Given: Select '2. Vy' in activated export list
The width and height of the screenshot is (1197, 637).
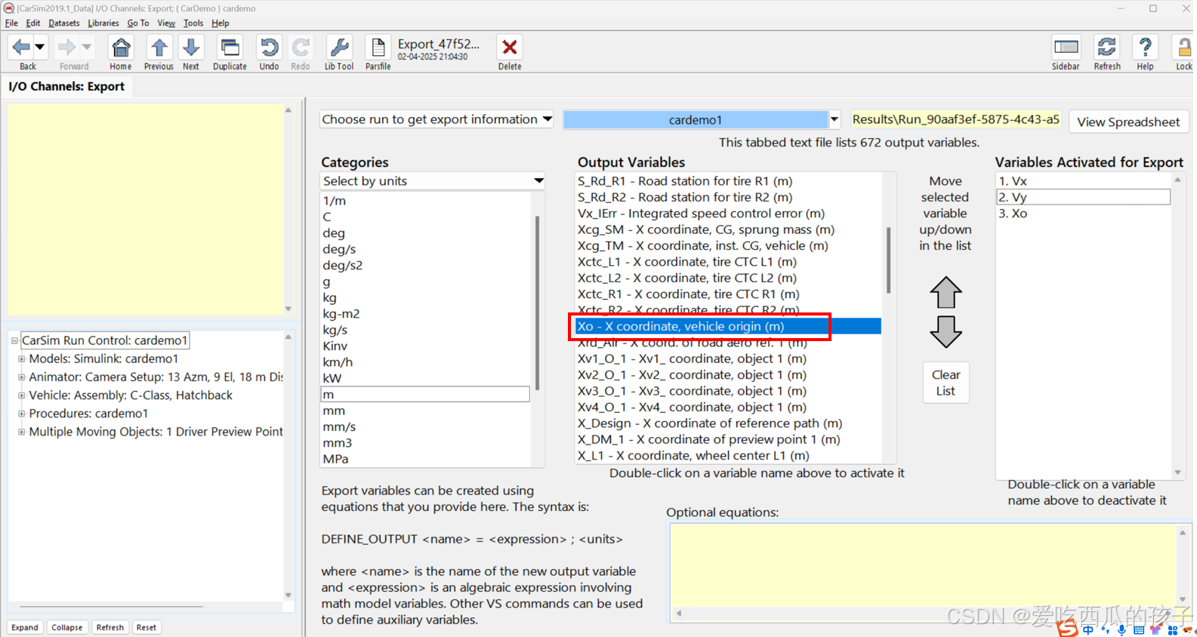Looking at the screenshot, I should click(x=1084, y=197).
